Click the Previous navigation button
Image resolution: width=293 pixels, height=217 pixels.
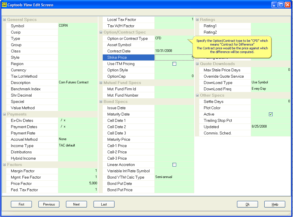pos(49,204)
